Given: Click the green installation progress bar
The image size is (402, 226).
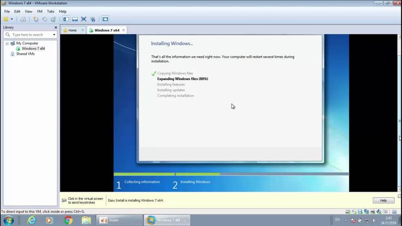Looking at the screenshot, I should pyautogui.click(x=167, y=174).
